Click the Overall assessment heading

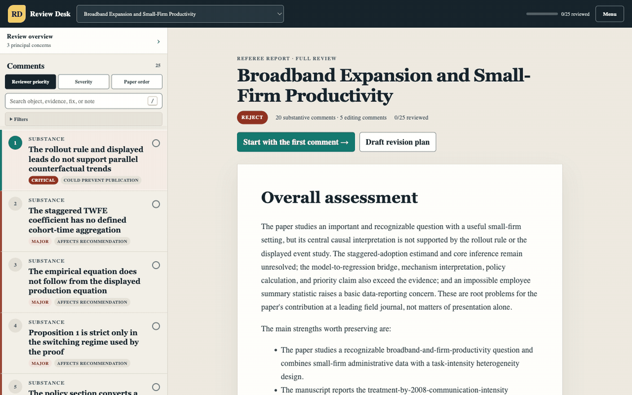pyautogui.click(x=339, y=197)
